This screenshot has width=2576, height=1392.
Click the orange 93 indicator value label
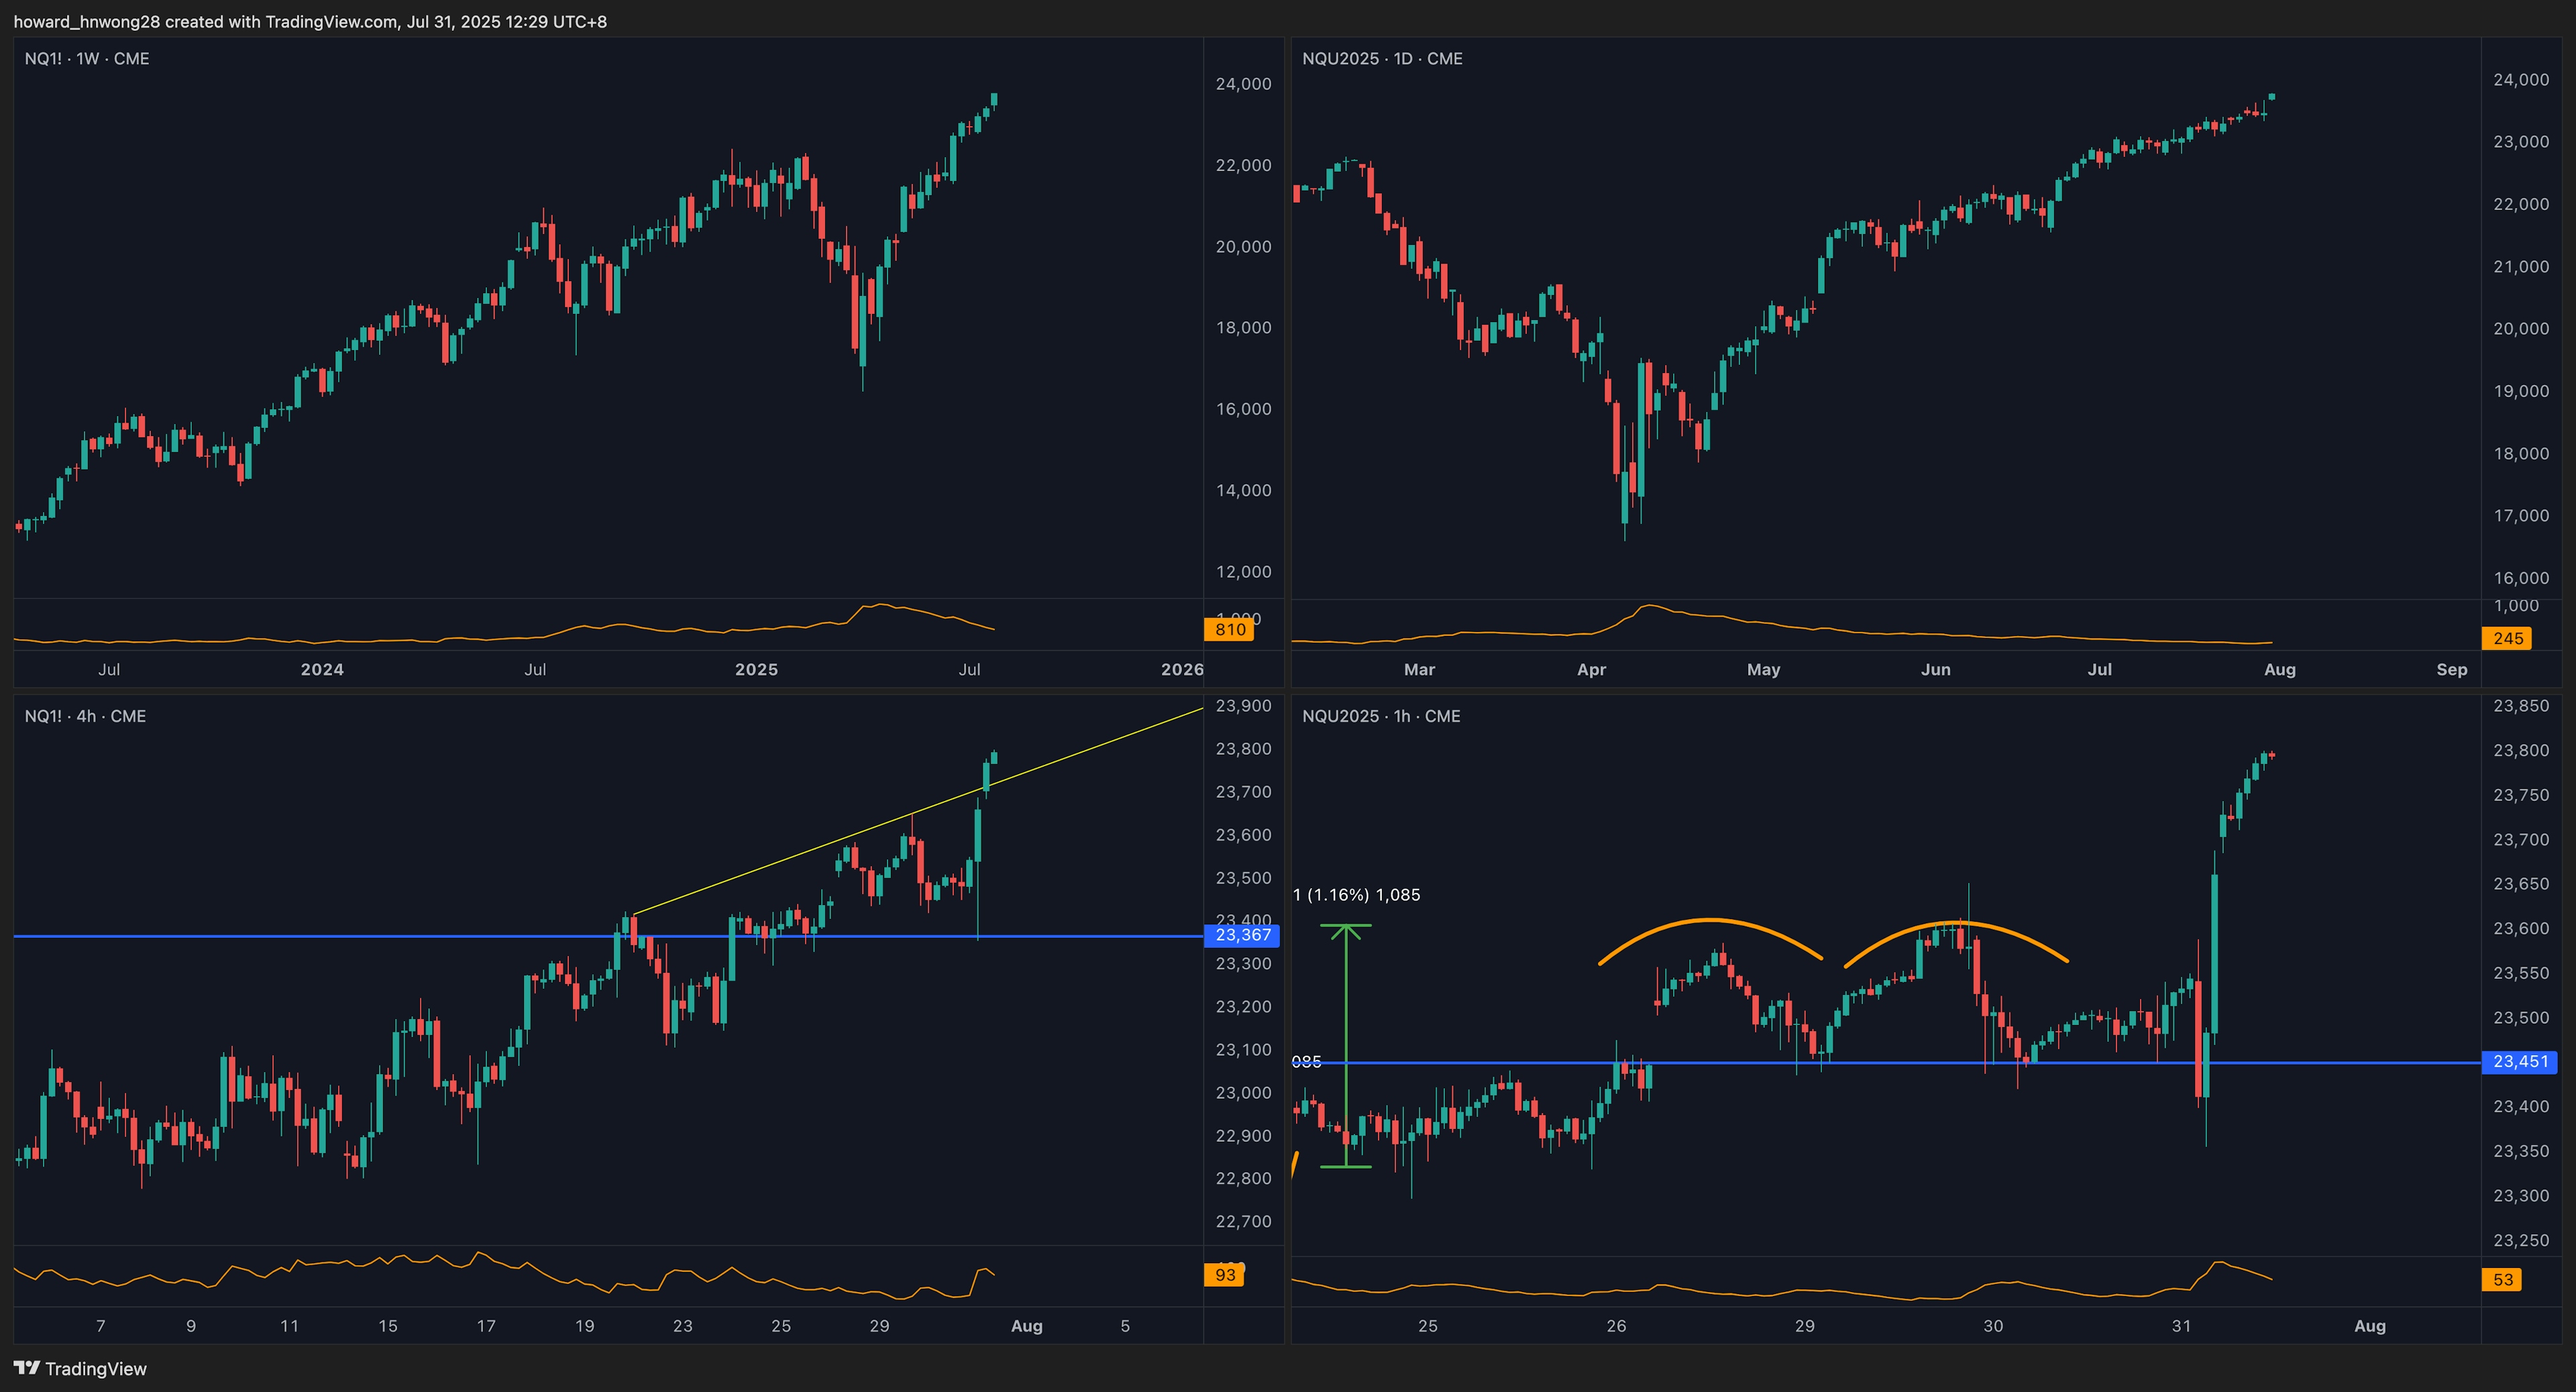coord(1224,1275)
